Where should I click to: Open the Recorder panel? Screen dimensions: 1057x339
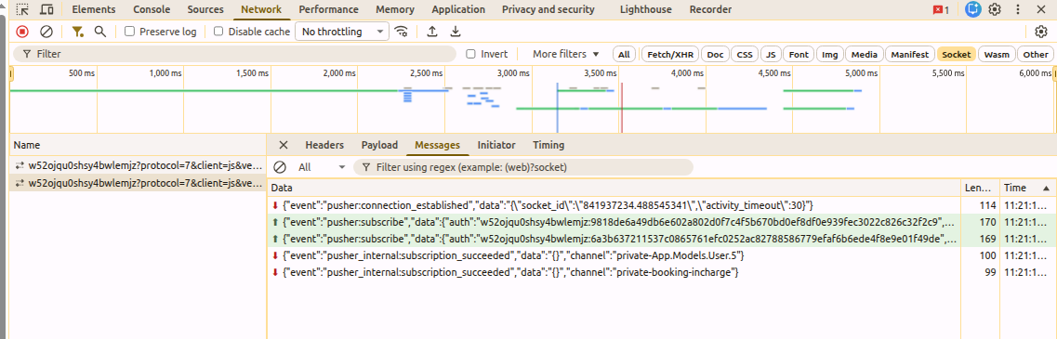point(710,9)
